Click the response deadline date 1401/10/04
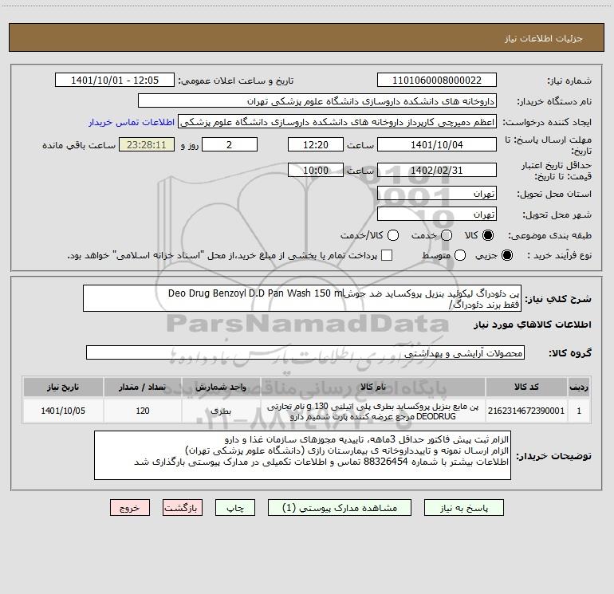Screen dimensions: 614x594 click(437, 144)
